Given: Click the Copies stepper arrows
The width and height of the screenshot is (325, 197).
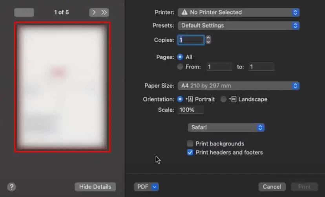Looking at the screenshot, I should (208, 40).
